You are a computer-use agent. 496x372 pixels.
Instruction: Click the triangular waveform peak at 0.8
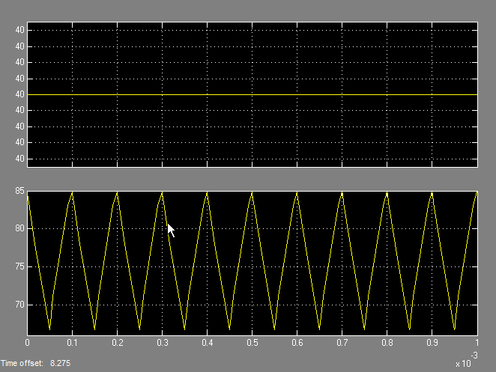[387, 192]
